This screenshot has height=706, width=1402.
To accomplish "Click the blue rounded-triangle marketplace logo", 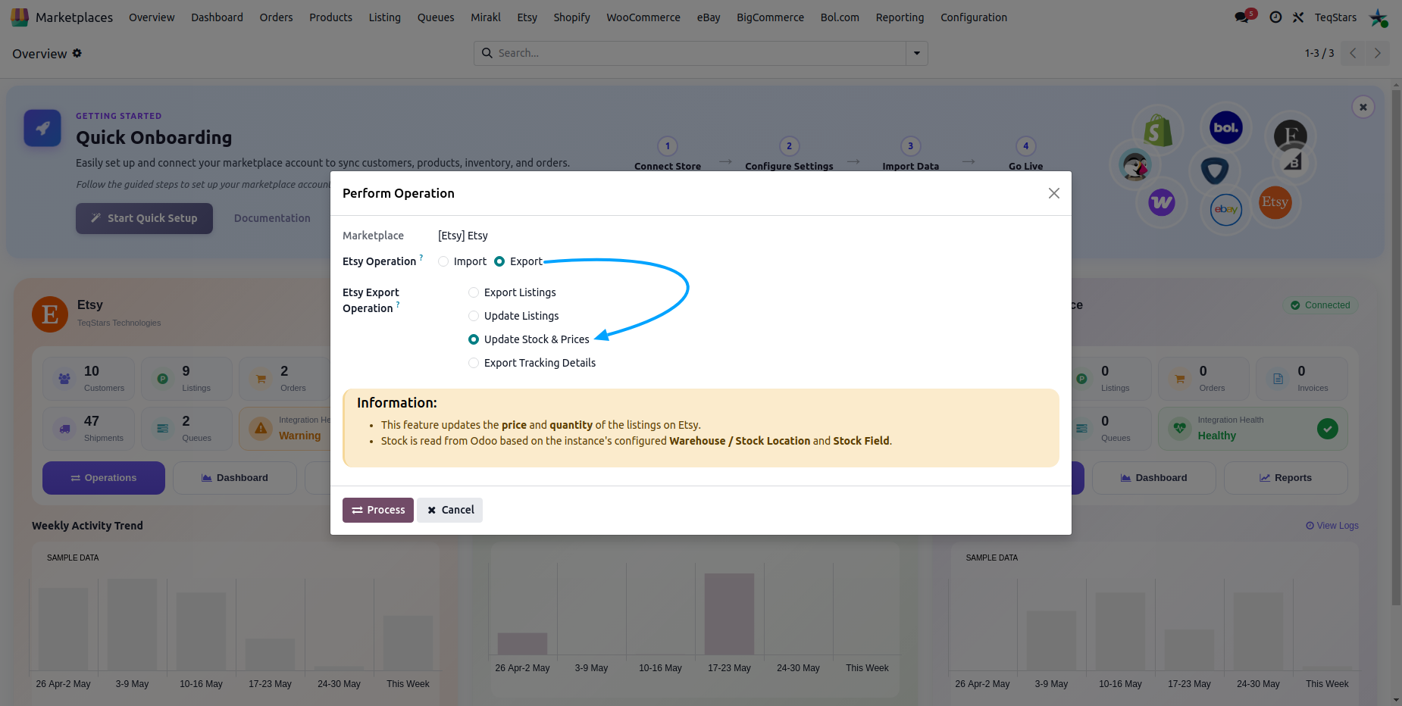I will coord(1214,170).
